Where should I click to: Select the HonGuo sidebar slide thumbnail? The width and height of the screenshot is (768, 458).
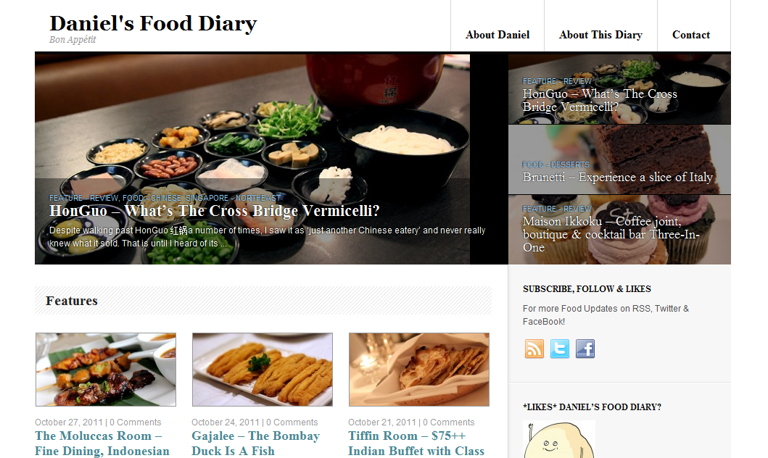click(x=619, y=89)
